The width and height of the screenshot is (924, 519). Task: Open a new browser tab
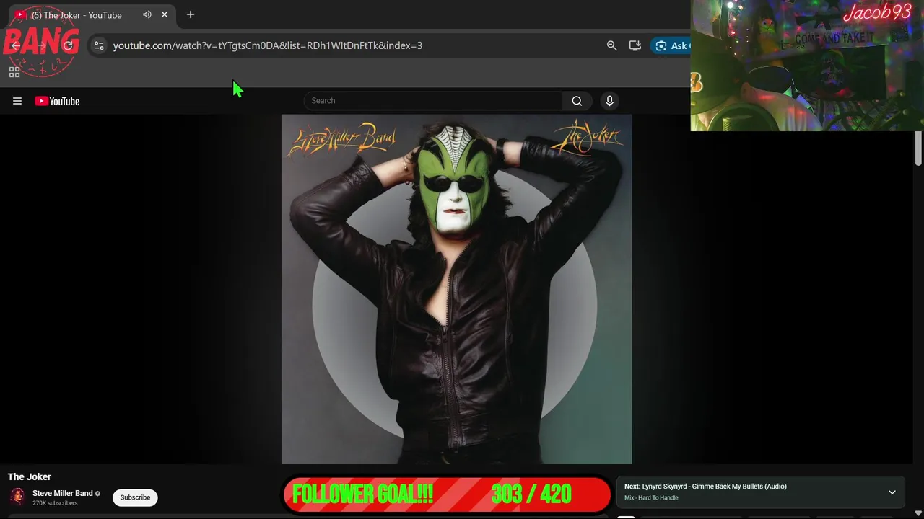coord(191,14)
